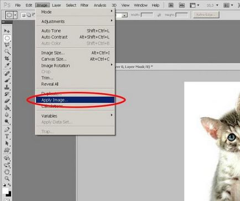Open the tool preset picker arrow
The height and width of the screenshot is (201, 240).
[x=15, y=15]
